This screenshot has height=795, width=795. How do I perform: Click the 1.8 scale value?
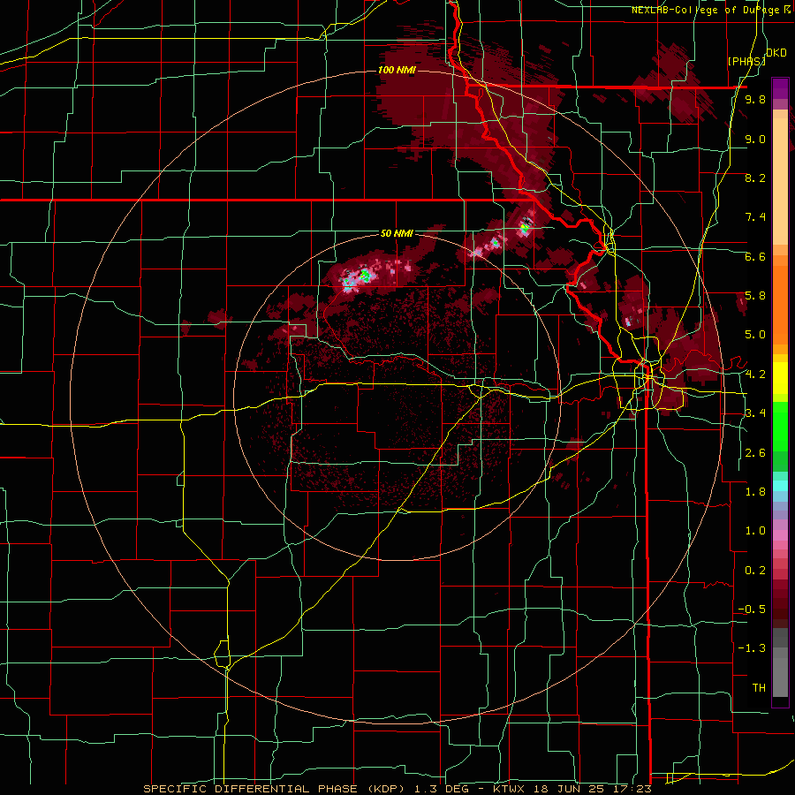[755, 492]
